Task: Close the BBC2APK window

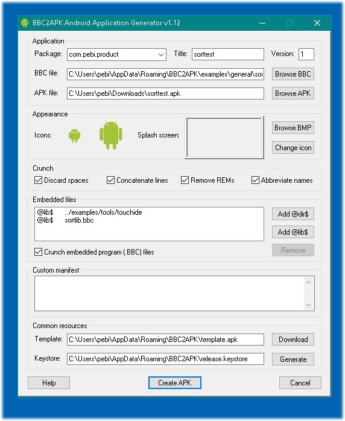Action: [317, 23]
